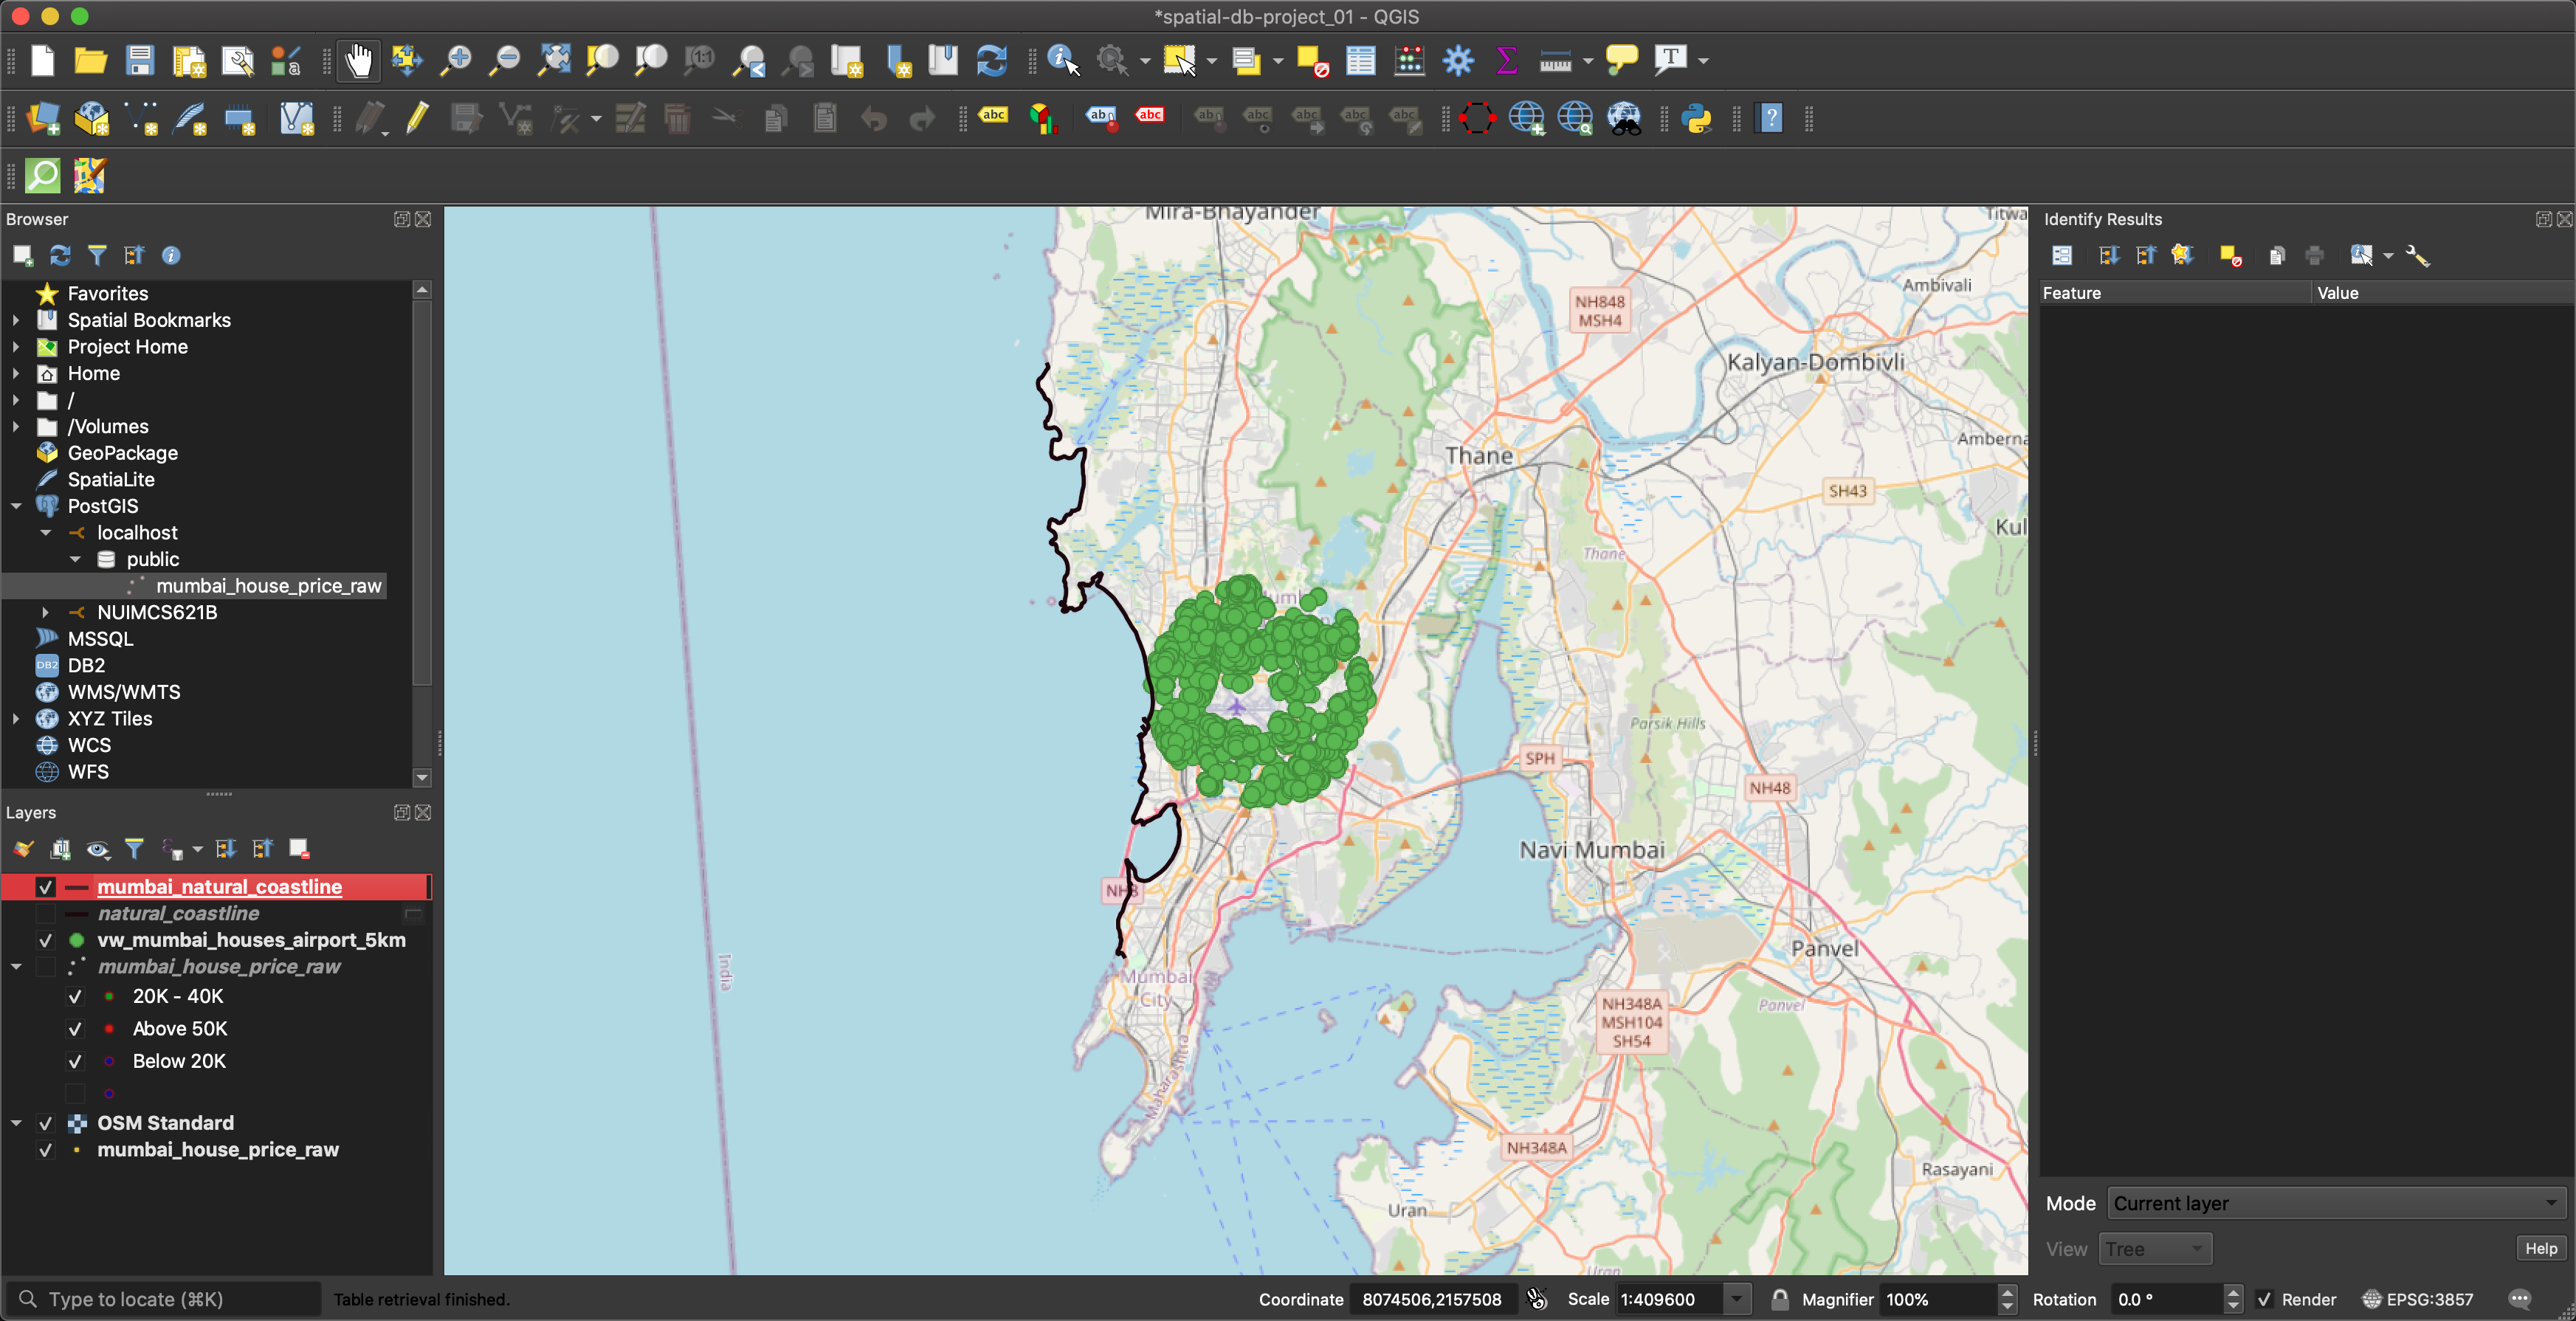Viewport: 2576px width, 1321px height.
Task: Open Statistical Summary sigma icon
Action: 1506,61
